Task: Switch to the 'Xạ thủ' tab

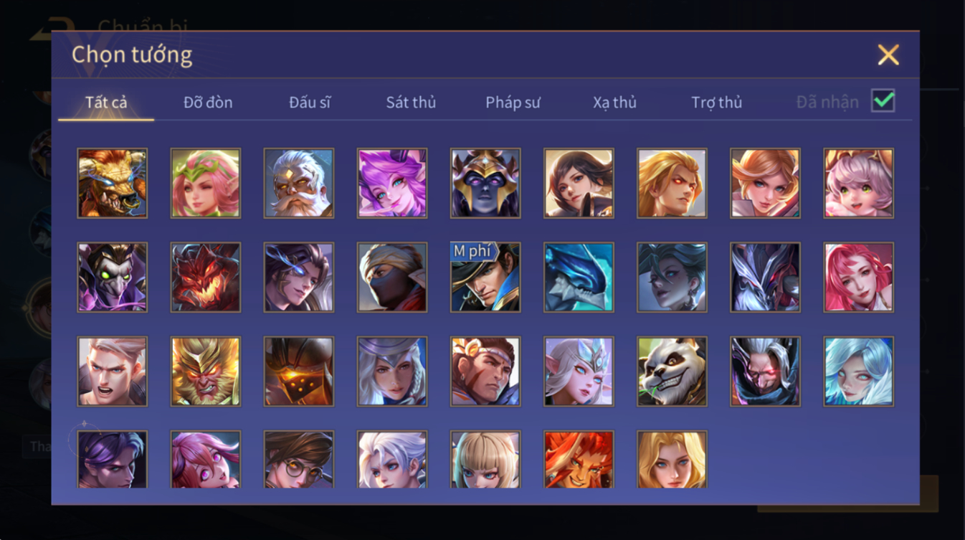Action: pos(614,103)
